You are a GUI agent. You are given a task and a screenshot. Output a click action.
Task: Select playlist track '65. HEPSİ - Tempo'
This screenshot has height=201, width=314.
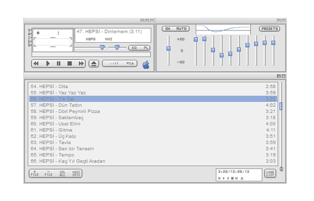tap(153, 155)
